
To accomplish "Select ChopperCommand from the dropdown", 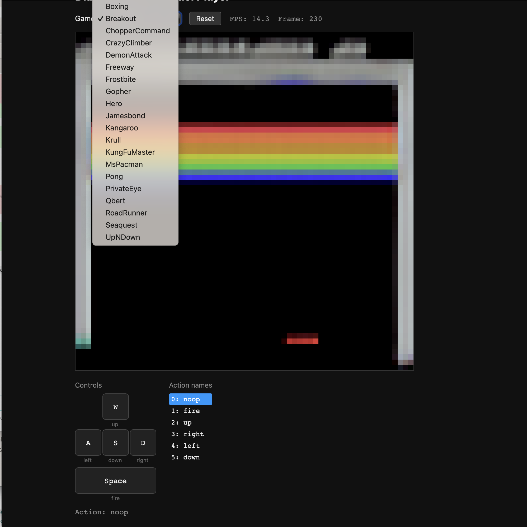I will pyautogui.click(x=135, y=31).
